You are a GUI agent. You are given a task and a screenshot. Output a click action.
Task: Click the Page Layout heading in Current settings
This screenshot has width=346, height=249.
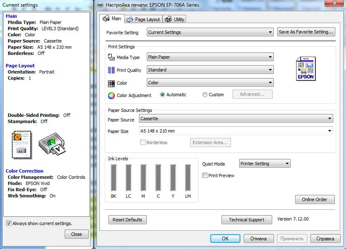coord(20,66)
